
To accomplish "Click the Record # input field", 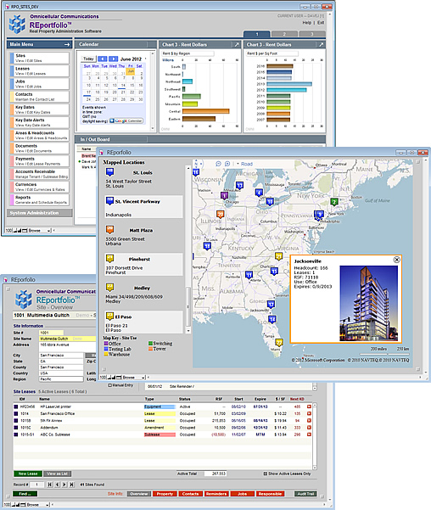I will 36,485.
